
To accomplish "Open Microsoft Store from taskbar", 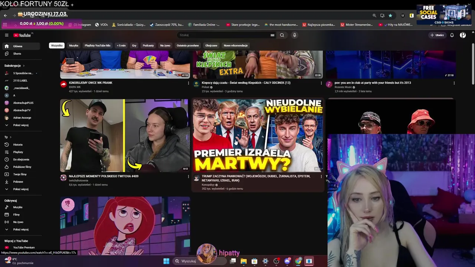I will (x=255, y=261).
